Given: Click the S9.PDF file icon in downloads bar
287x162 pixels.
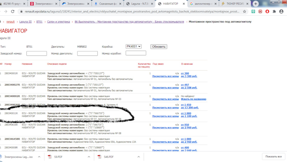Looking at the screenshot, I should pyautogui.click(x=50, y=157).
